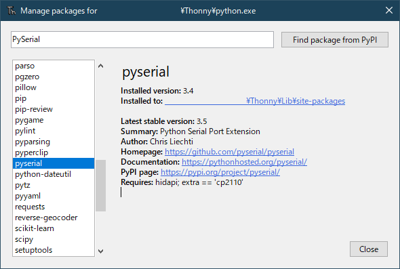This screenshot has width=400, height=269.
Task: Open the Thonny Lib site-packages install path link
Action: tap(255, 101)
